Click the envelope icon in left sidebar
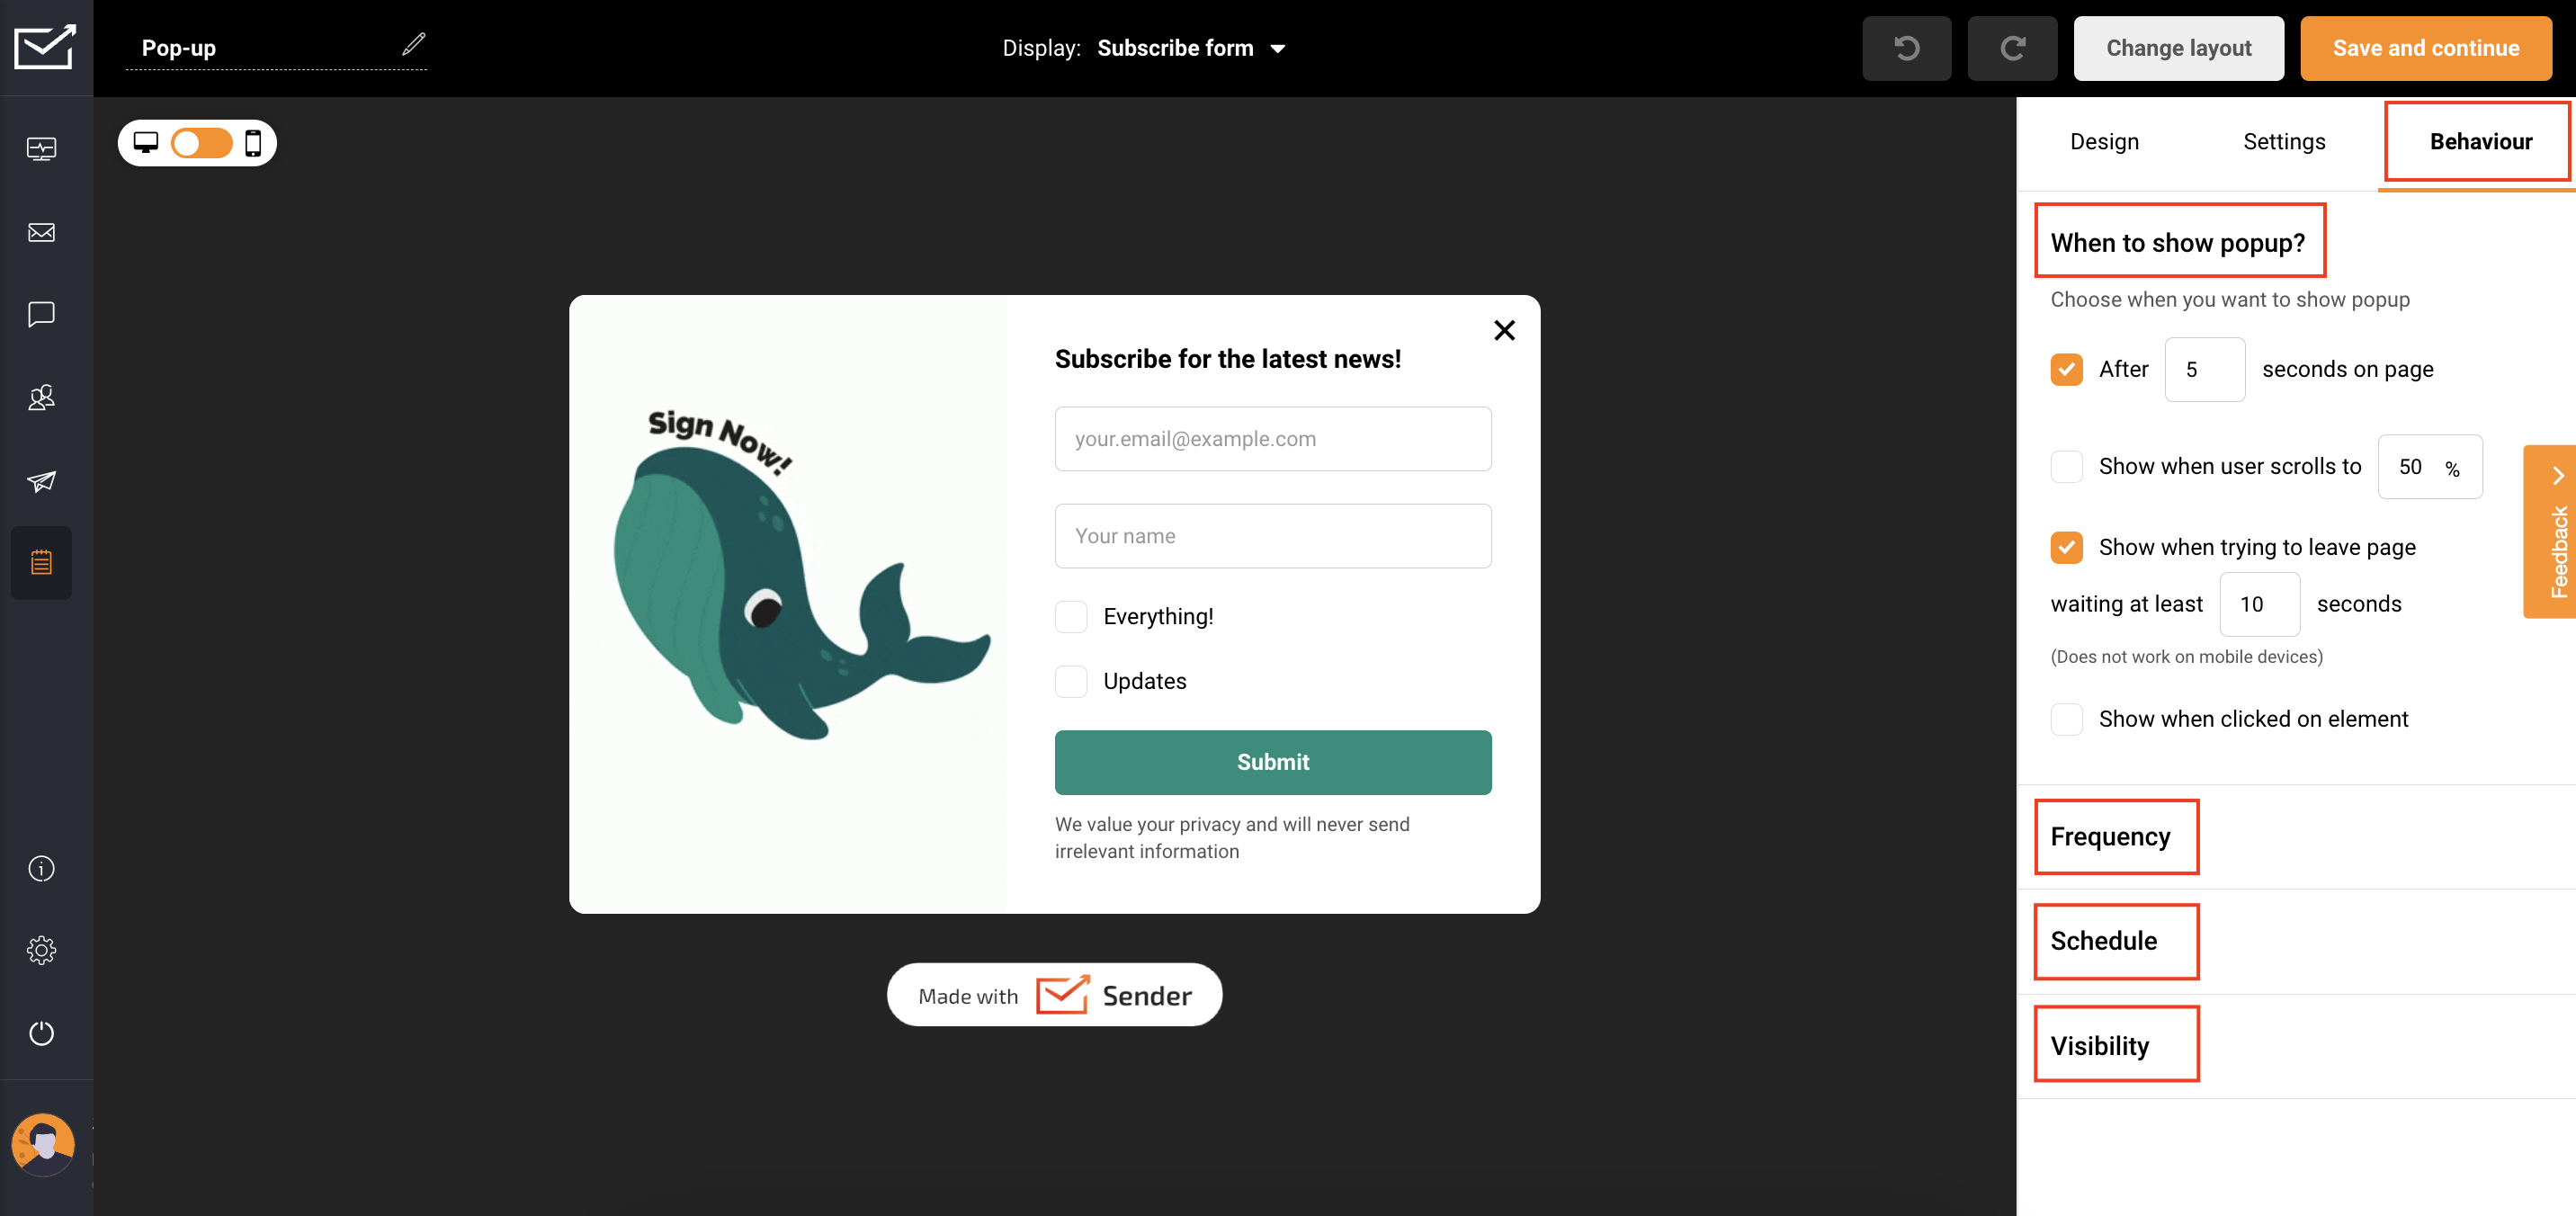 tap(41, 232)
